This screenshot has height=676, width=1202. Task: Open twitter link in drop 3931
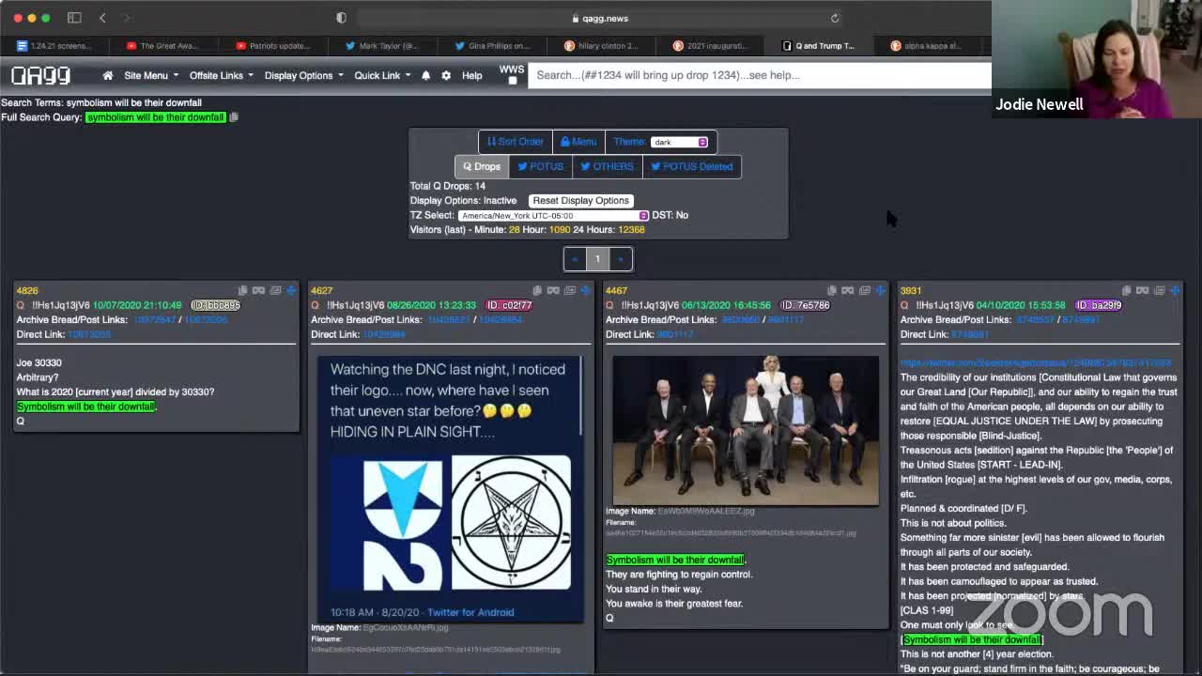coord(1036,362)
